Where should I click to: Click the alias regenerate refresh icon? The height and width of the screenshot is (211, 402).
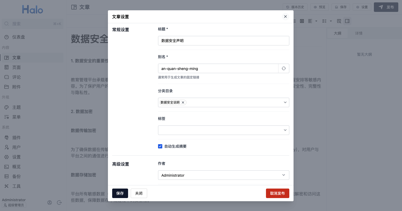pyautogui.click(x=283, y=68)
